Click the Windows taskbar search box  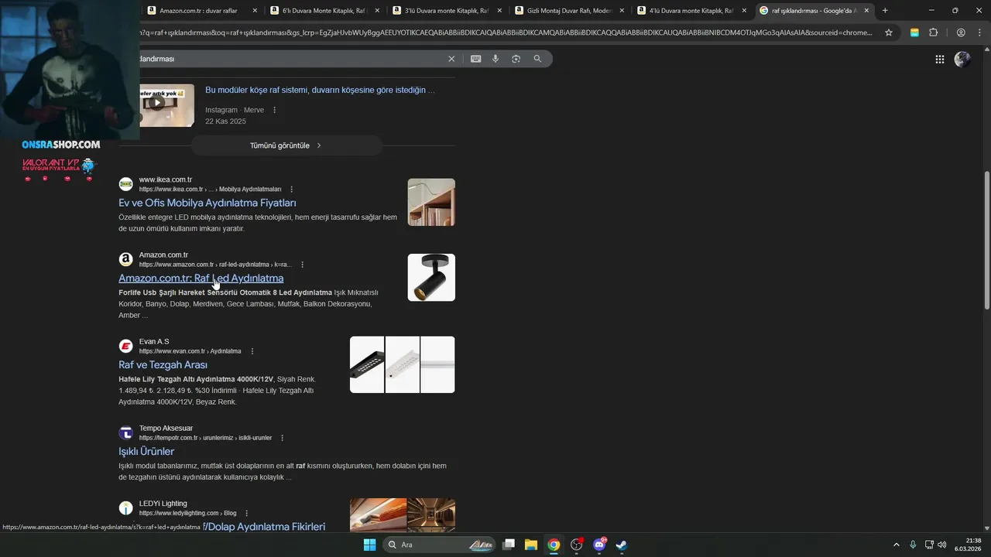[x=439, y=545]
